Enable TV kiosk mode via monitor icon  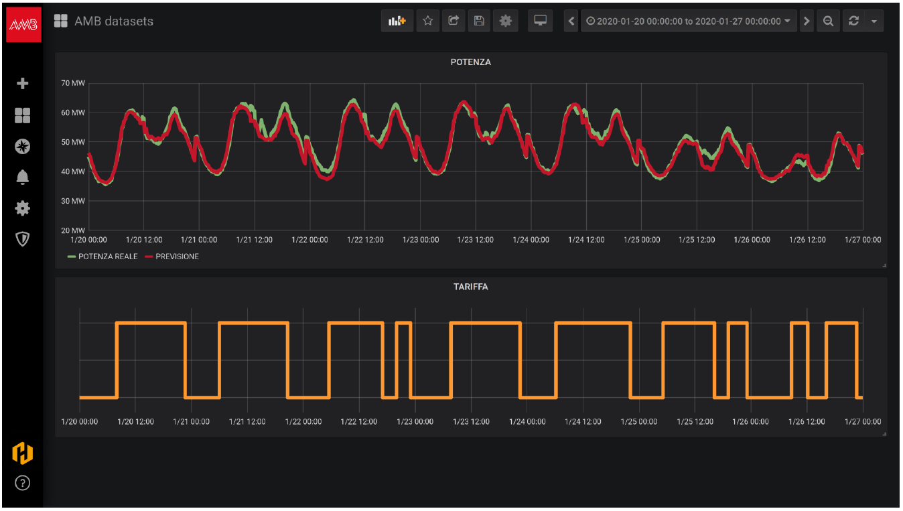[x=540, y=21]
